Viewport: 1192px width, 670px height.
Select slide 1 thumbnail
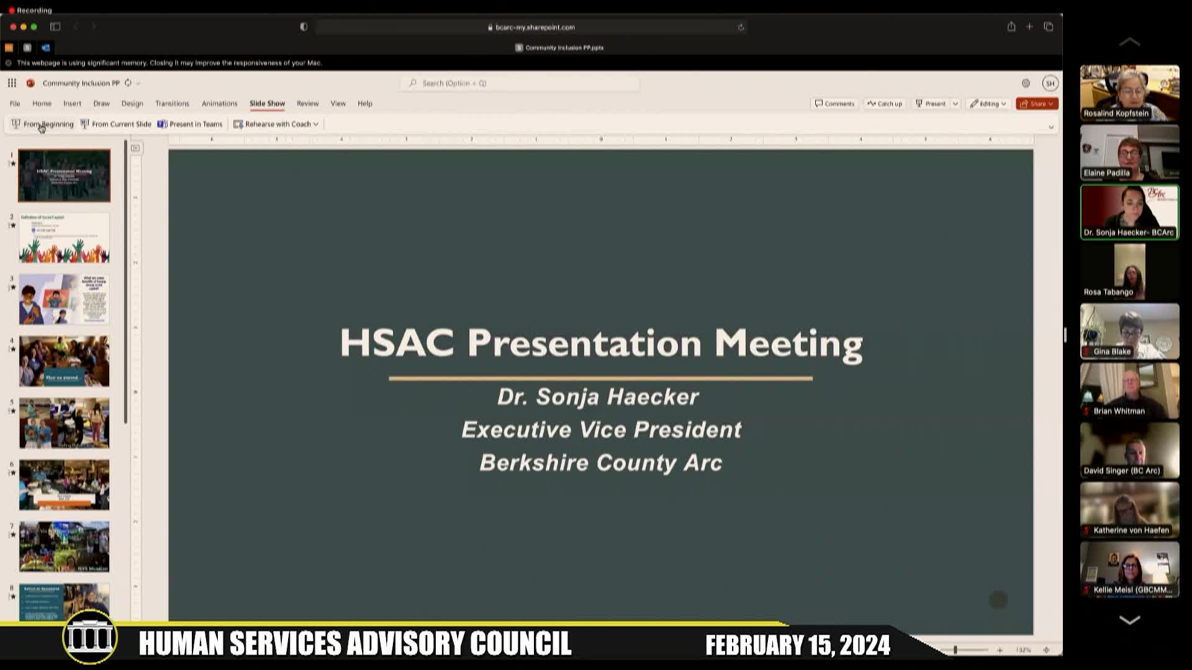tap(64, 176)
